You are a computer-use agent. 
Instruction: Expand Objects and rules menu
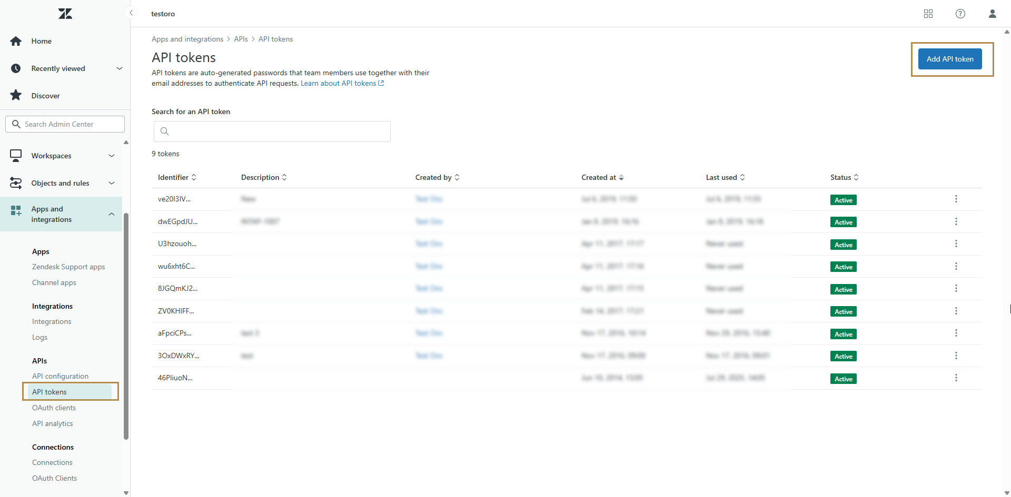coord(112,183)
